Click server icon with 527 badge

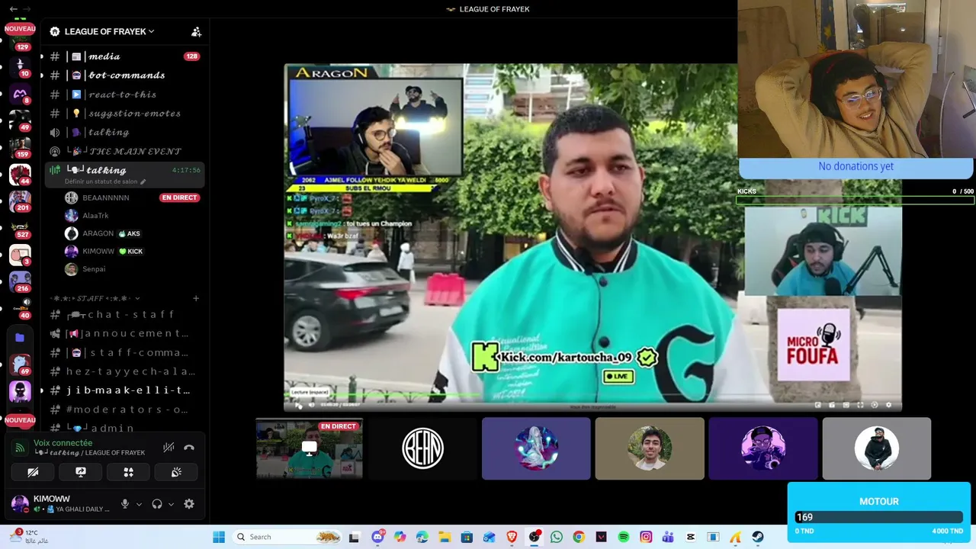(x=20, y=228)
